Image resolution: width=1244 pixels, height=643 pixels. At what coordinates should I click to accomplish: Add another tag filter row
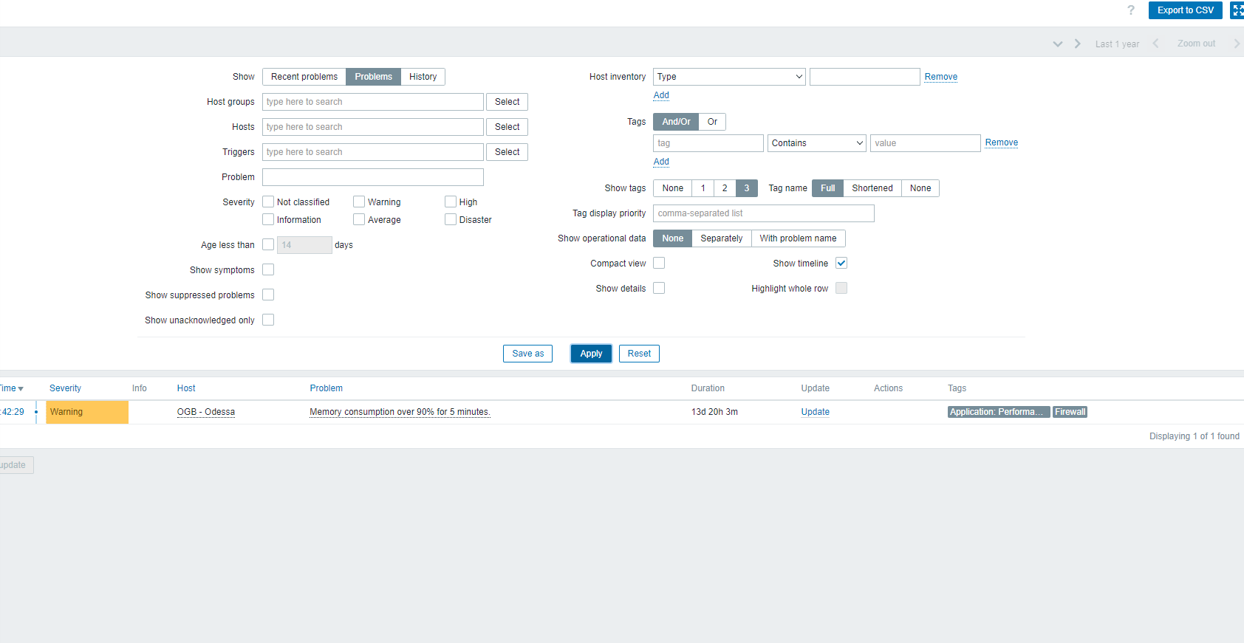point(661,162)
